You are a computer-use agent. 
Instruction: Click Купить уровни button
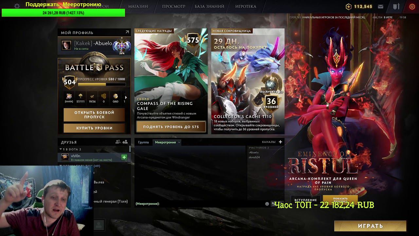click(94, 128)
